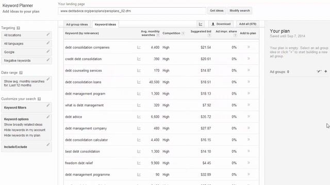Open trend chart for debt consolidation loans

139,82
